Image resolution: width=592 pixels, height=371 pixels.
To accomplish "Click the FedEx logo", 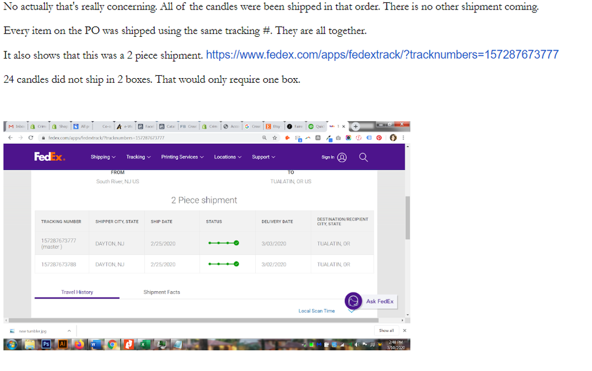I will [x=49, y=157].
